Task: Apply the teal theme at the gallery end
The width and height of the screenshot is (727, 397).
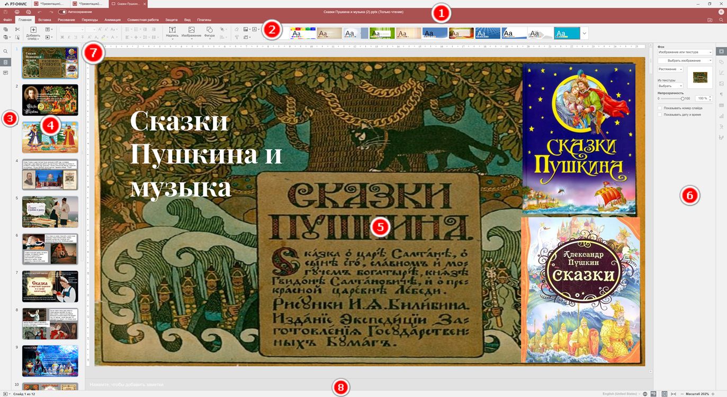Action: coord(567,33)
